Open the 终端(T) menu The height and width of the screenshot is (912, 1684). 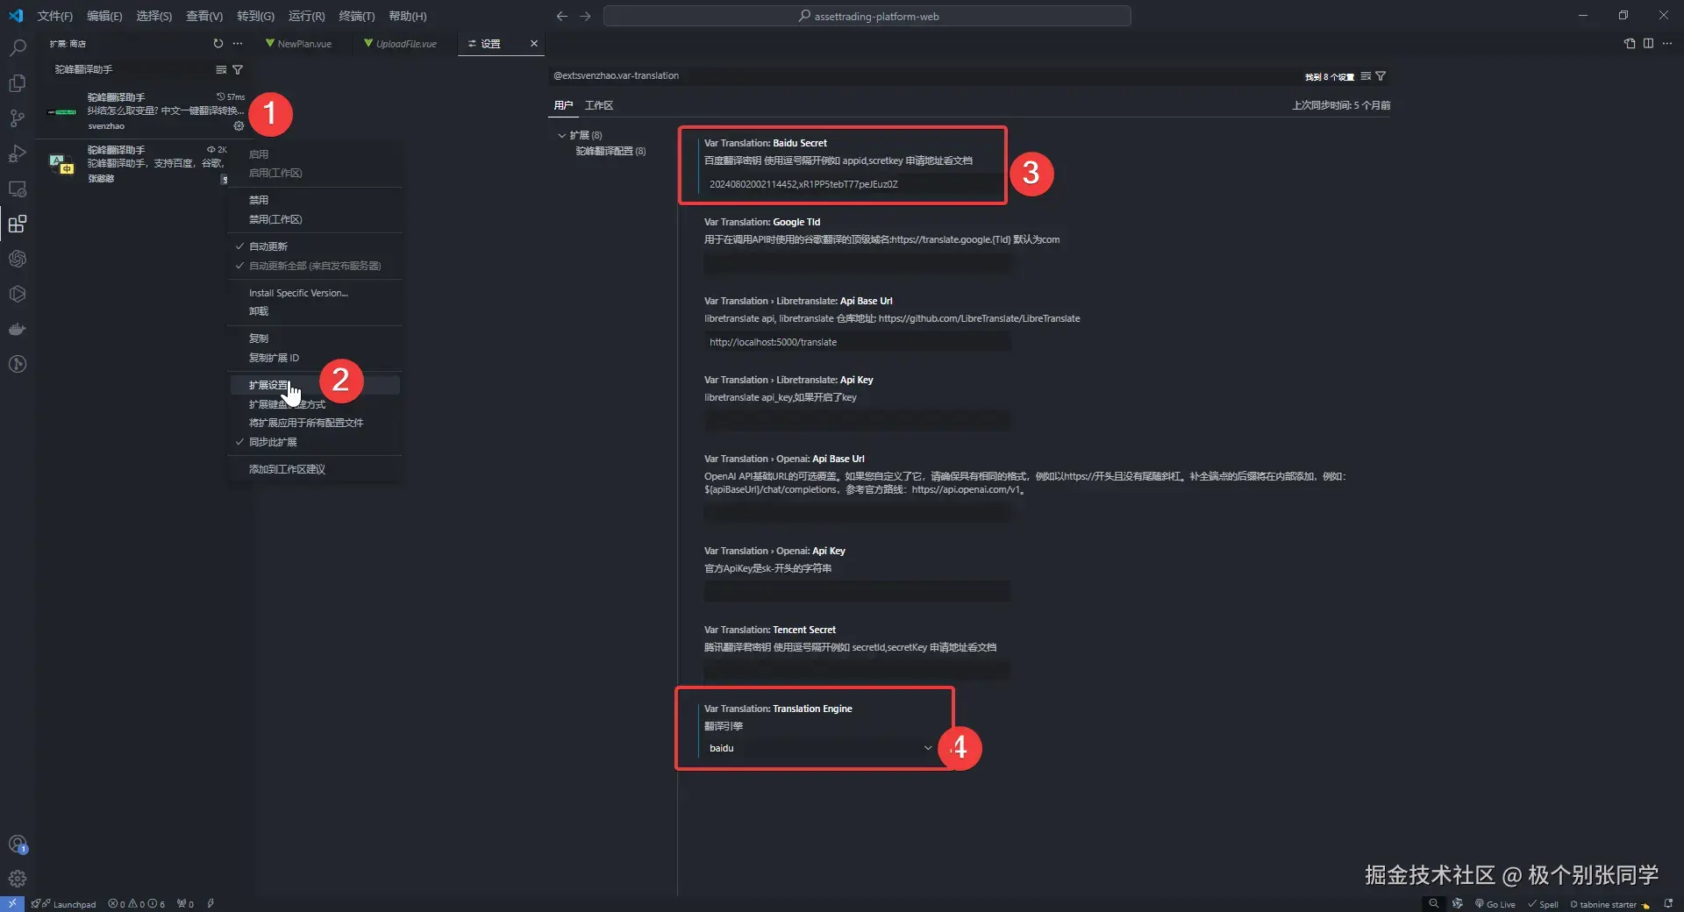[x=356, y=16]
